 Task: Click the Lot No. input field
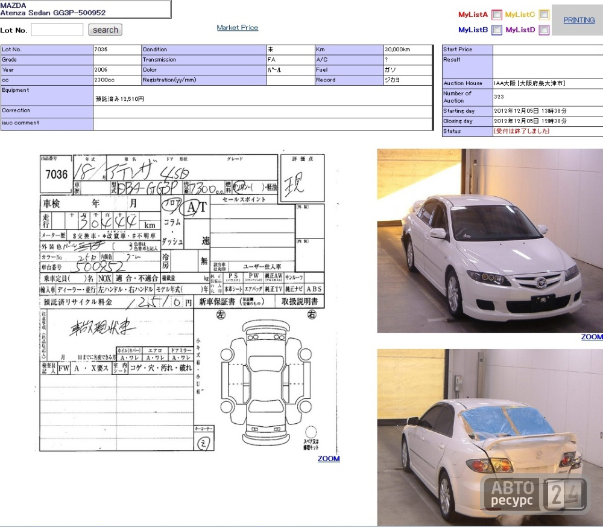[57, 30]
